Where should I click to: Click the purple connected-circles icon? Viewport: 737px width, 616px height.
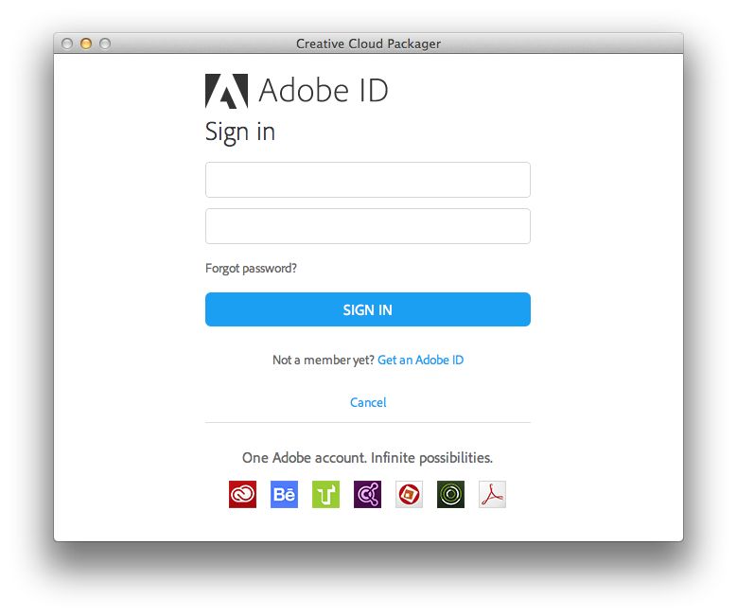(x=367, y=494)
